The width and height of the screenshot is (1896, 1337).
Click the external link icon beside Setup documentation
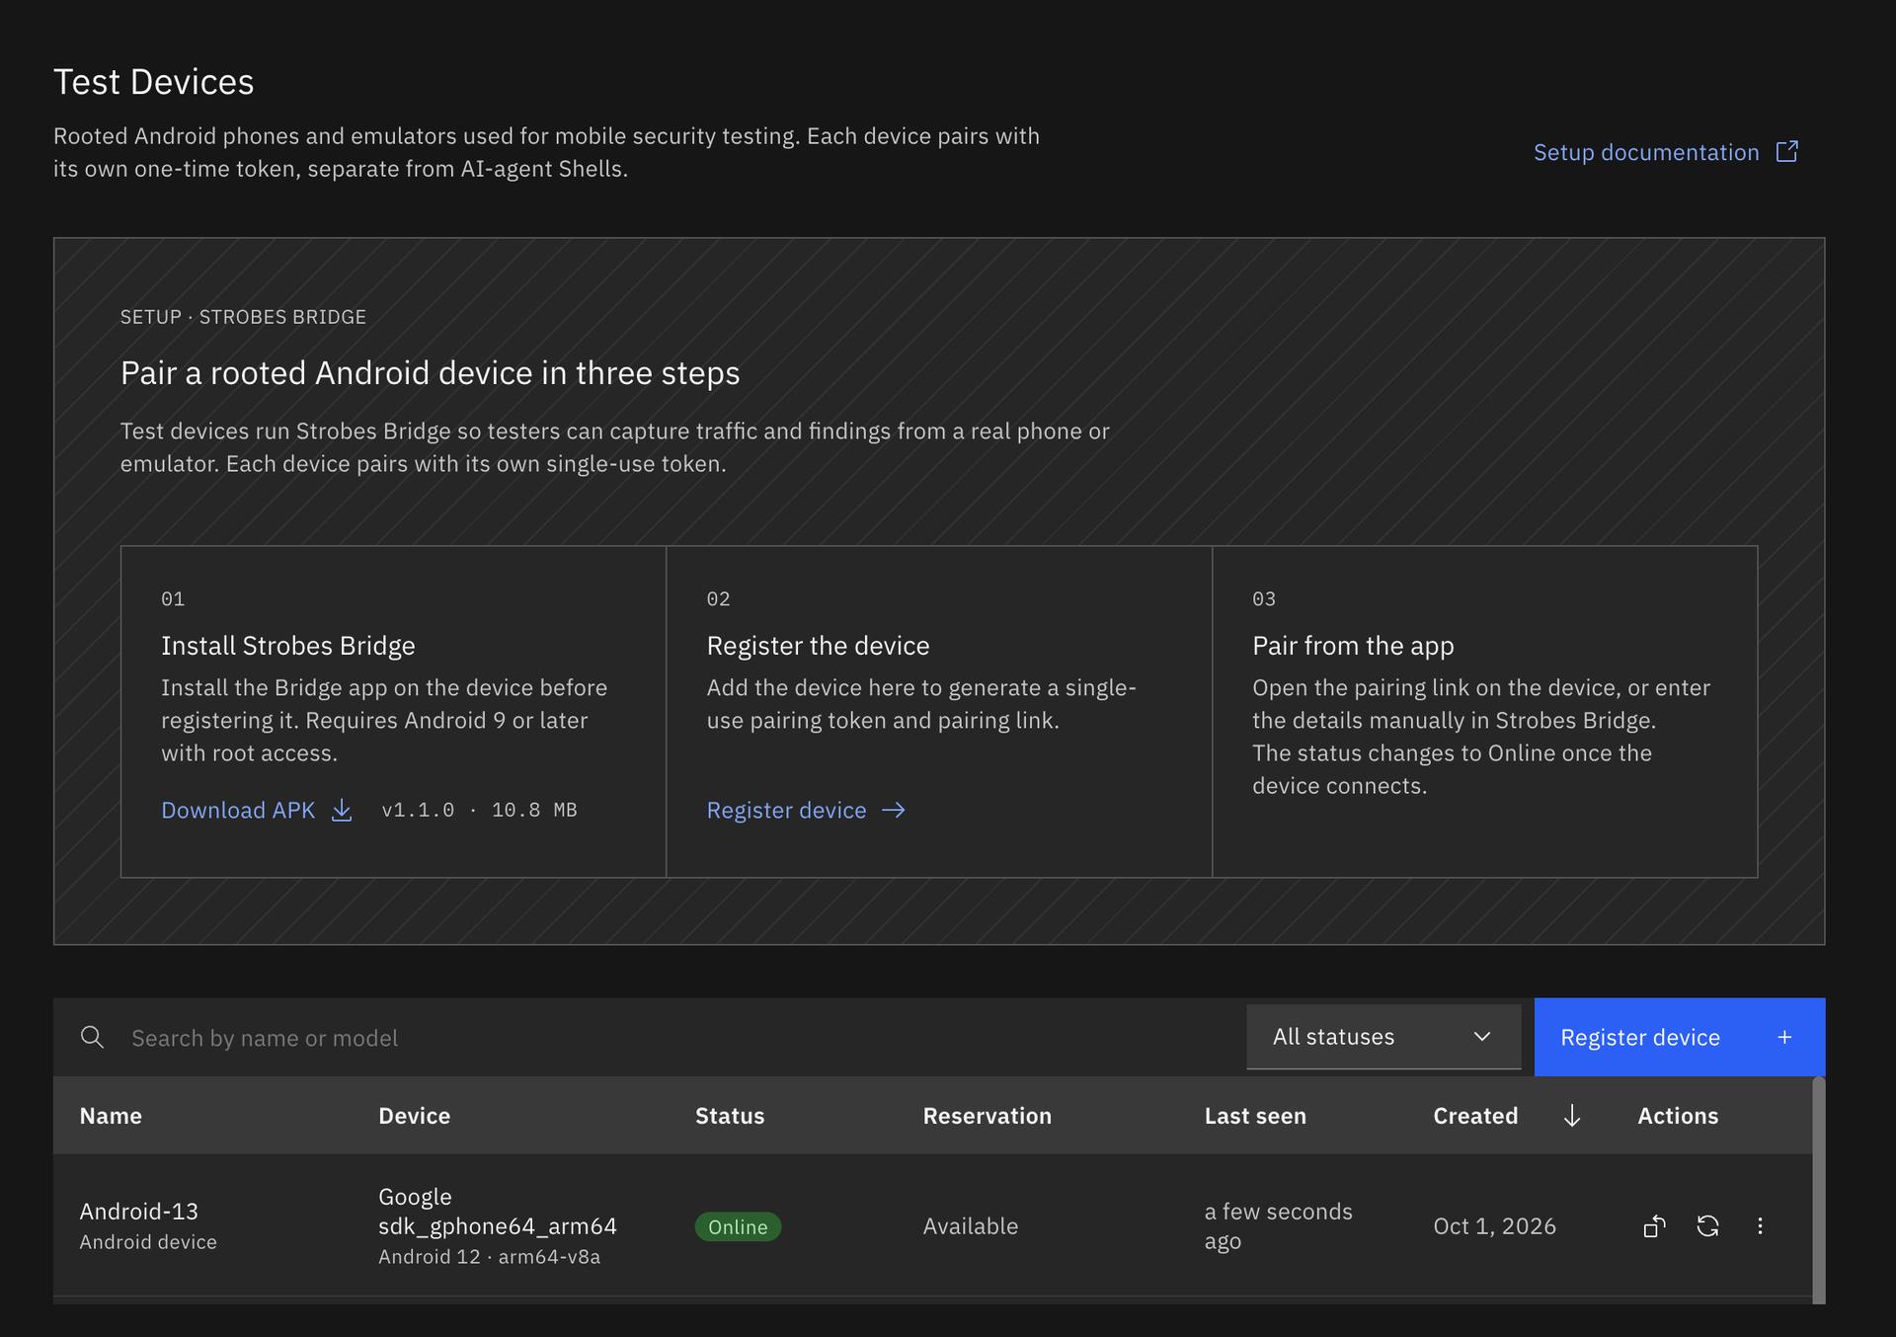point(1786,151)
